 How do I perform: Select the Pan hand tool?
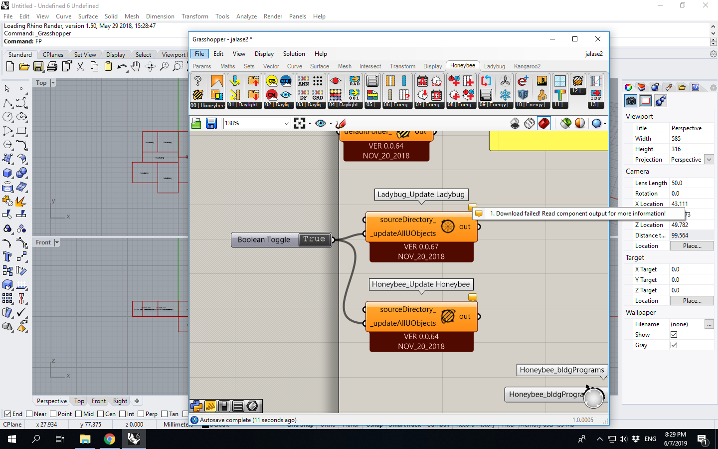click(x=136, y=66)
